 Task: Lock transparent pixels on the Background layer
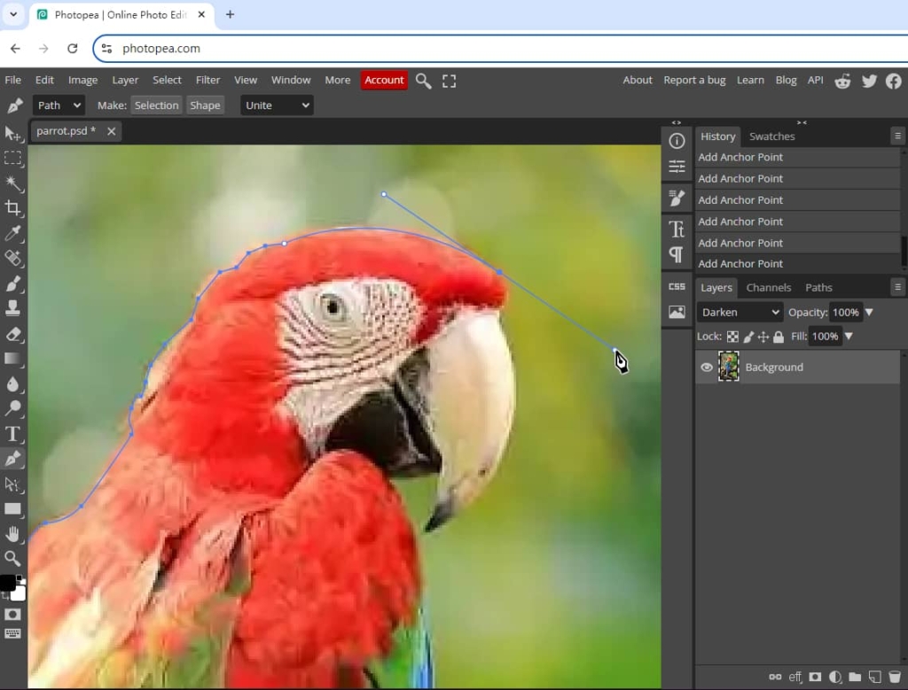tap(733, 337)
